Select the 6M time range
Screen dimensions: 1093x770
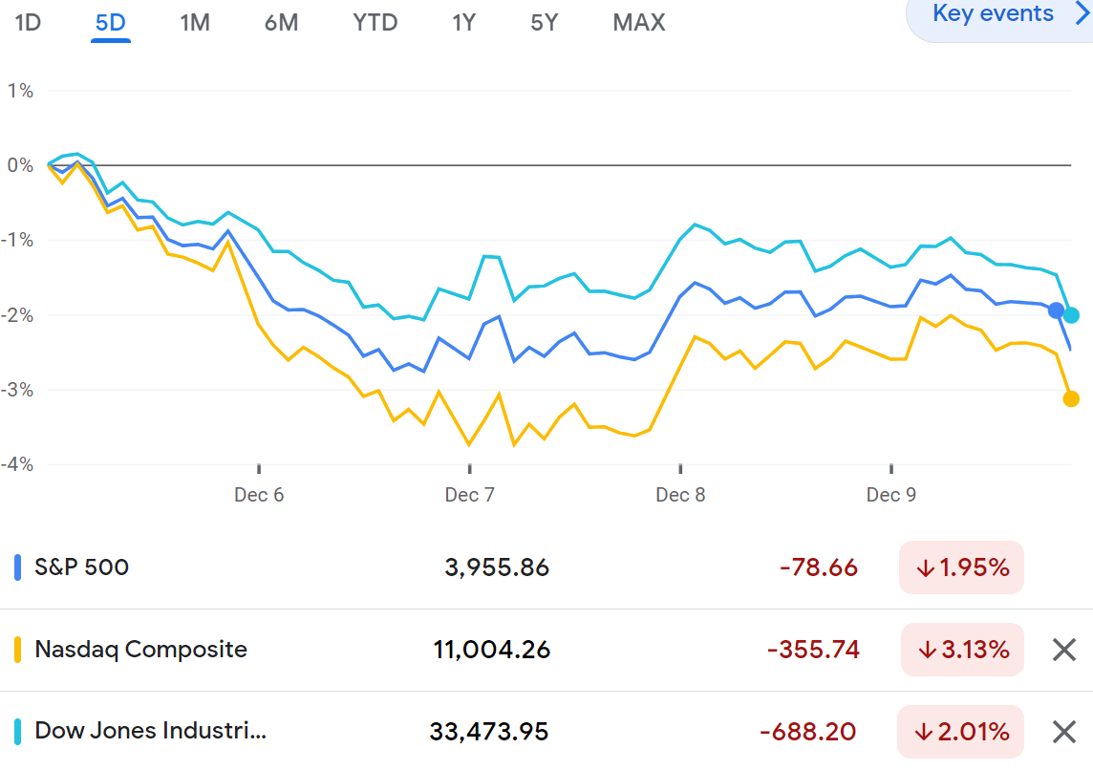click(x=281, y=22)
